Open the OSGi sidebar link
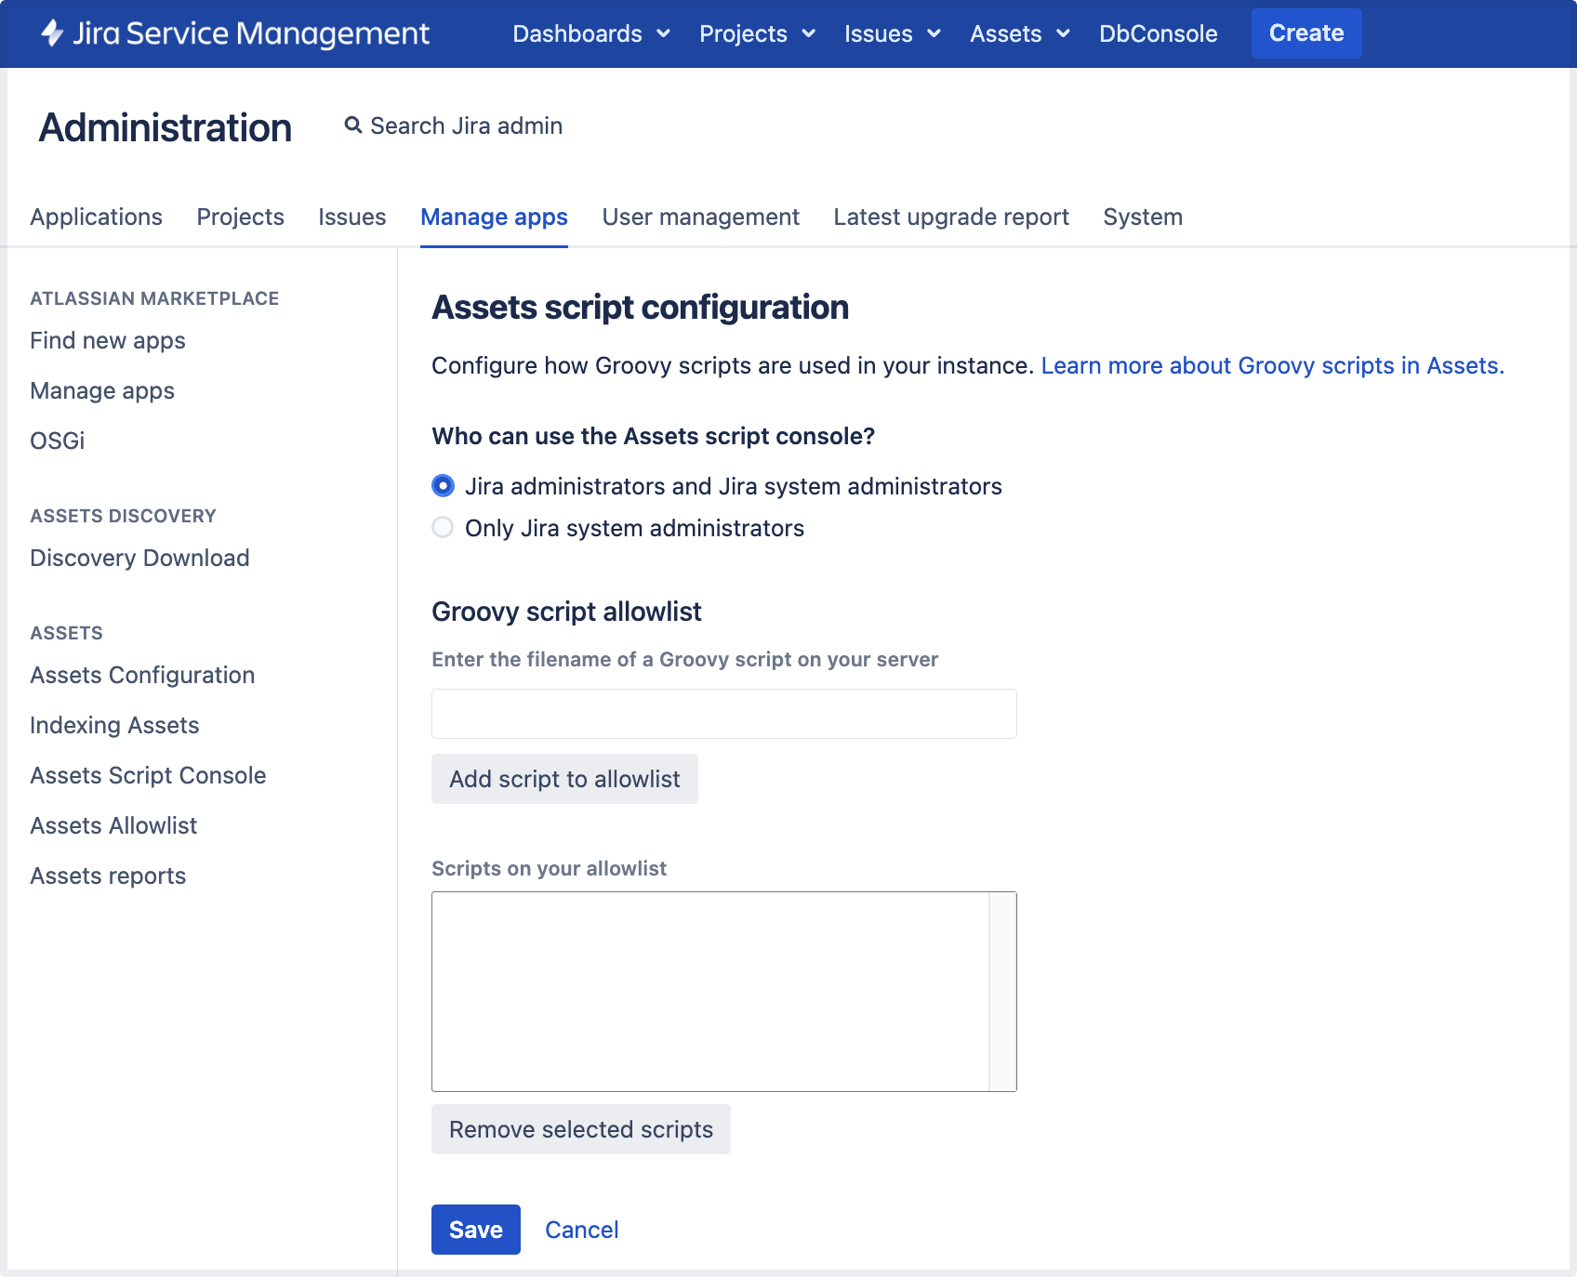This screenshot has height=1277, width=1577. (x=58, y=441)
